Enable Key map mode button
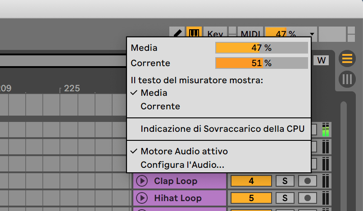 [215, 34]
